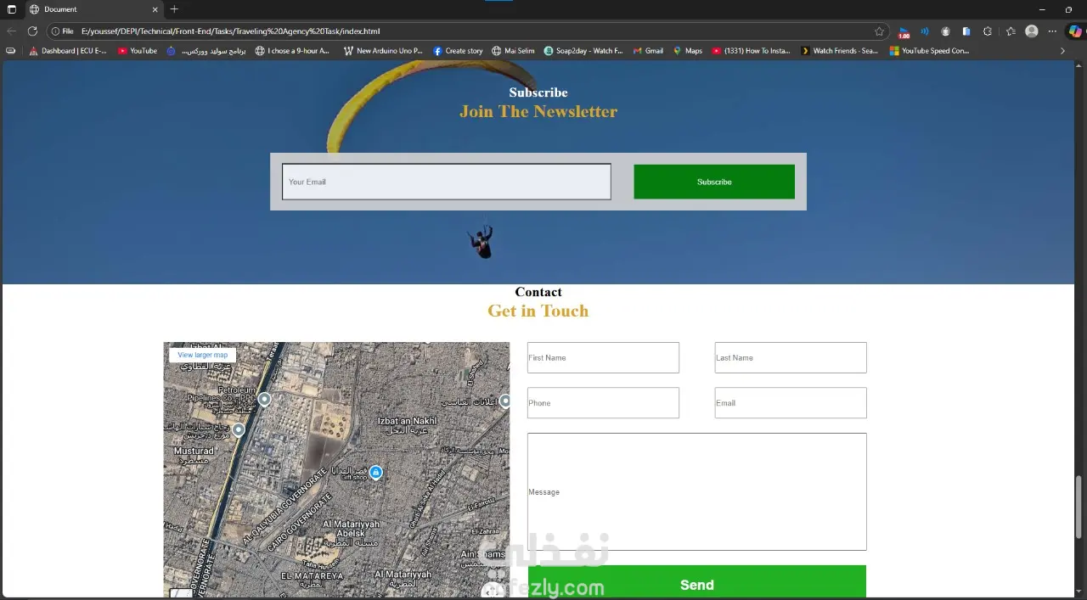The width and height of the screenshot is (1087, 600).
Task: Open the YouTube bookmark
Action: click(138, 51)
